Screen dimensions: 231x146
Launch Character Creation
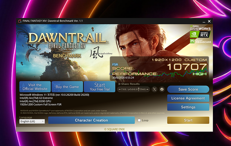(91, 120)
